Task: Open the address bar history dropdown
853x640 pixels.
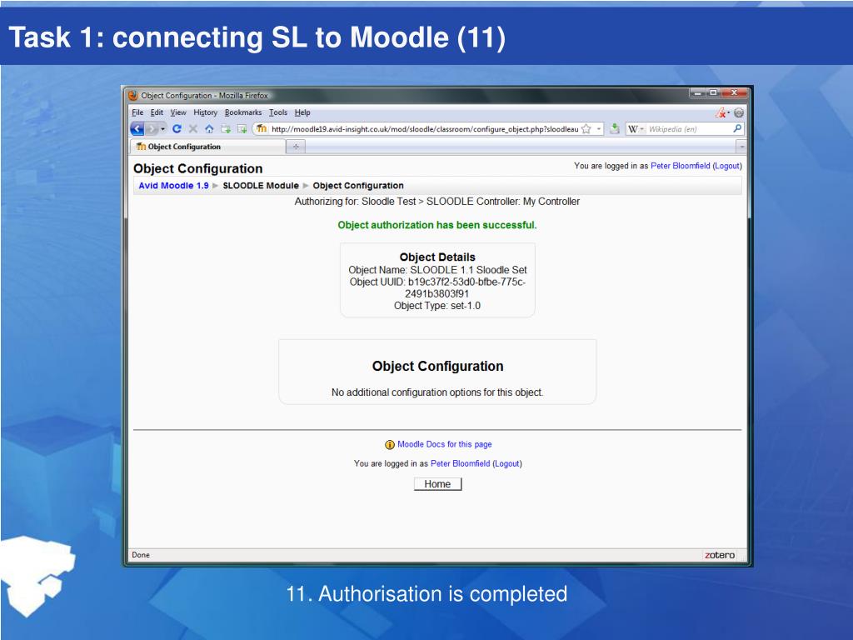Action: pos(598,129)
